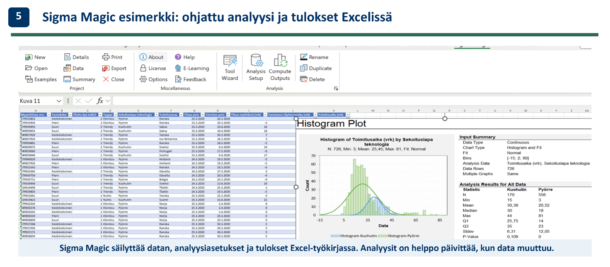Open the Tuotekoko column filter
The image size is (610, 267).
(x=70, y=114)
